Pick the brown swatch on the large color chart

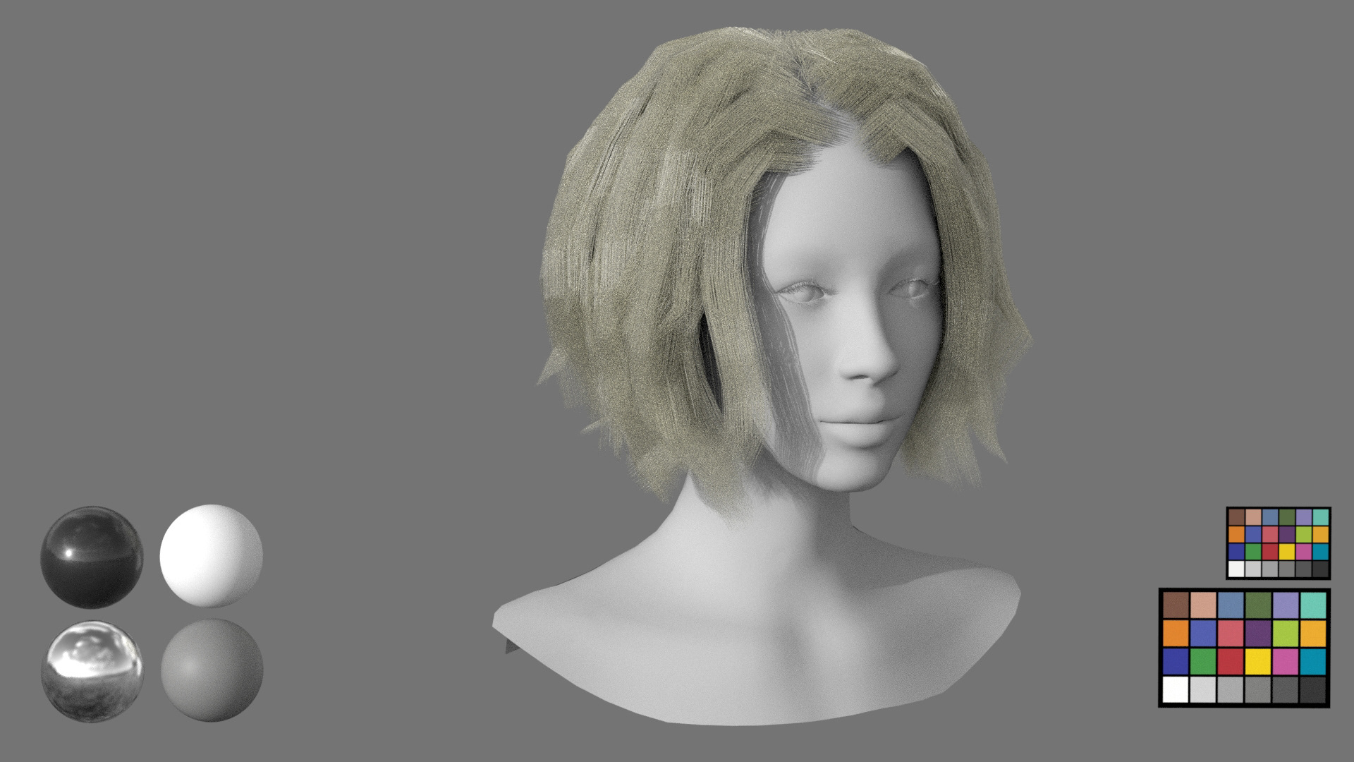click(1176, 605)
